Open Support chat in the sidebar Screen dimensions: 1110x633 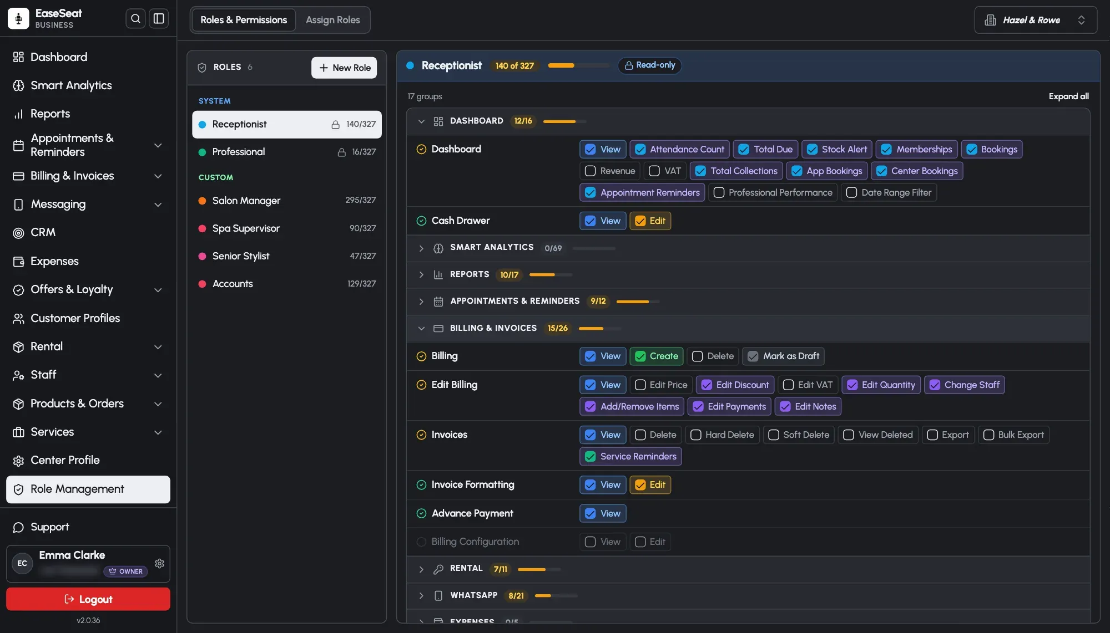click(88, 527)
